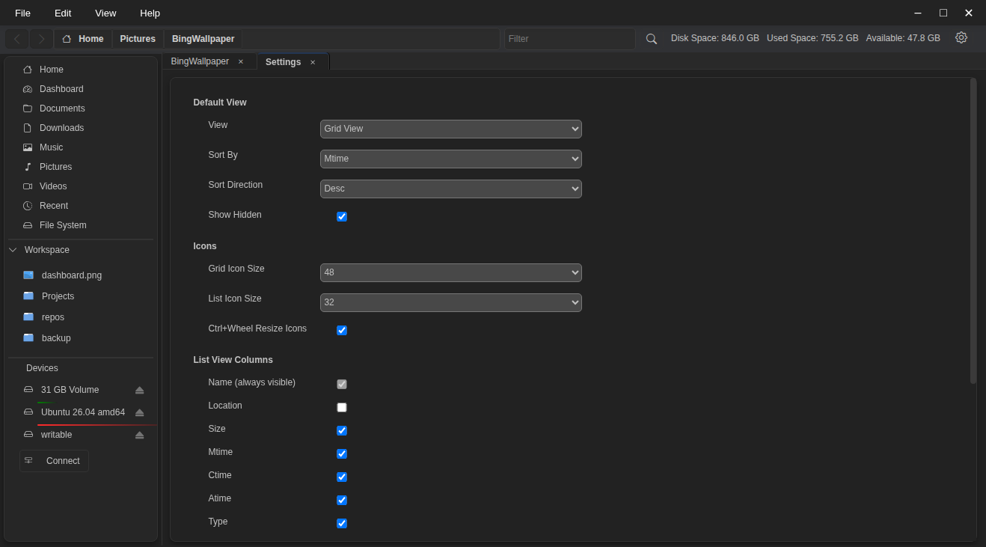The image size is (986, 547).
Task: Open the Edit menu
Action: coord(63,13)
